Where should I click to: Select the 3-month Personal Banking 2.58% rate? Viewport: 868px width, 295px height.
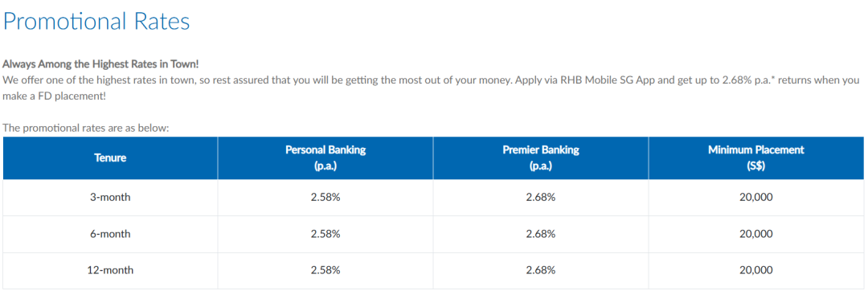[x=325, y=198]
